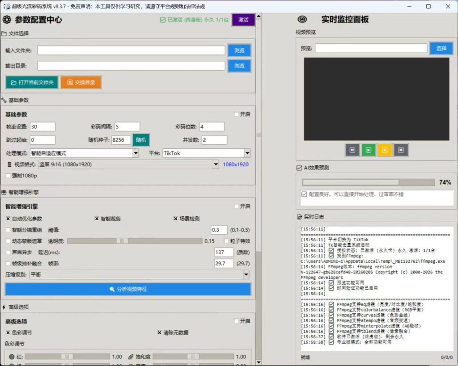This screenshot has width=458, height=366.
Task: Click left panel scrollbar up arrow
Action: point(259,17)
